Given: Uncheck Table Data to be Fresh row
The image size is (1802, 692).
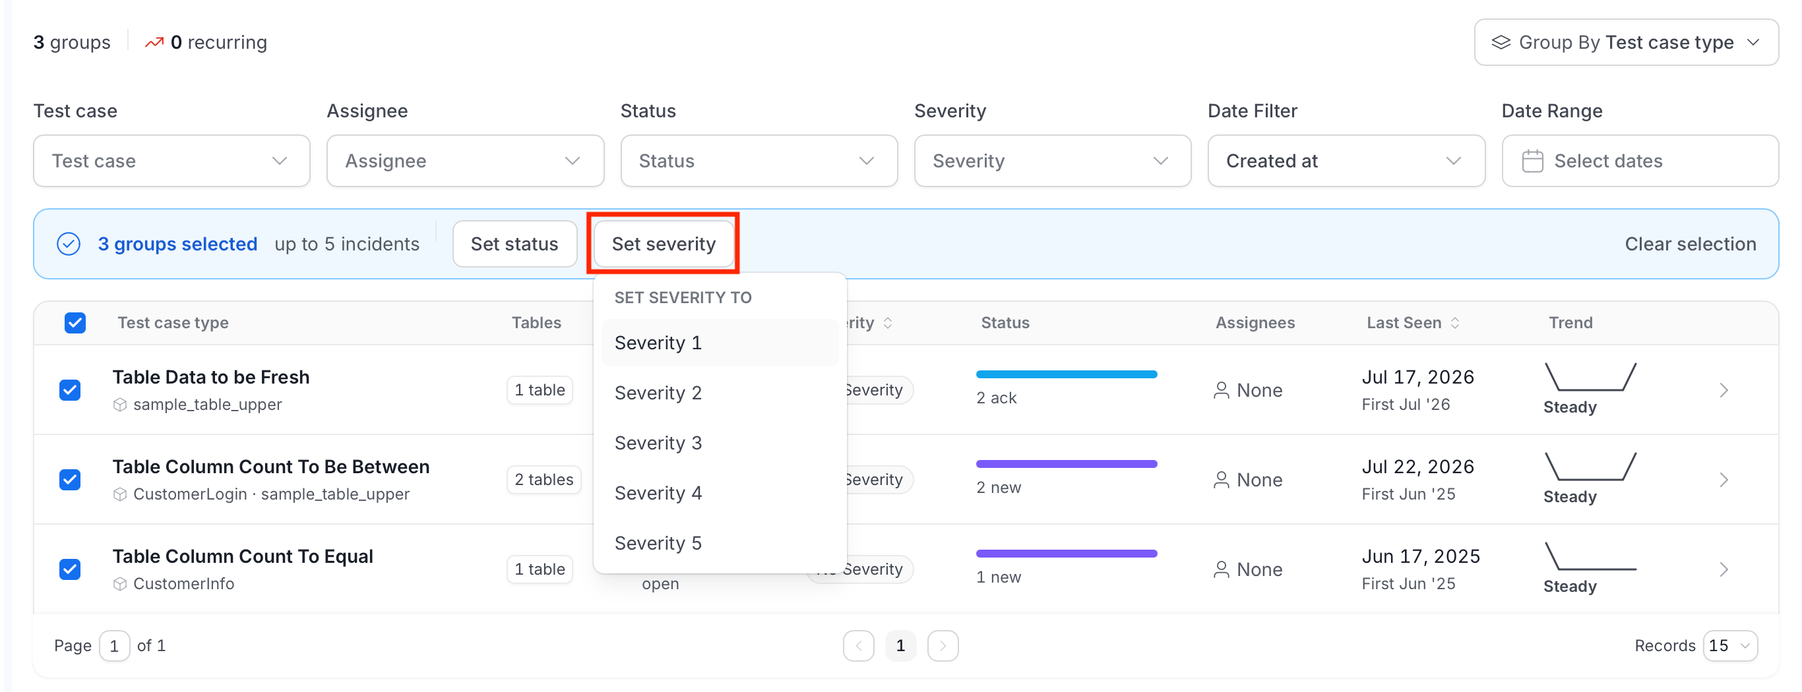Looking at the screenshot, I should tap(70, 390).
